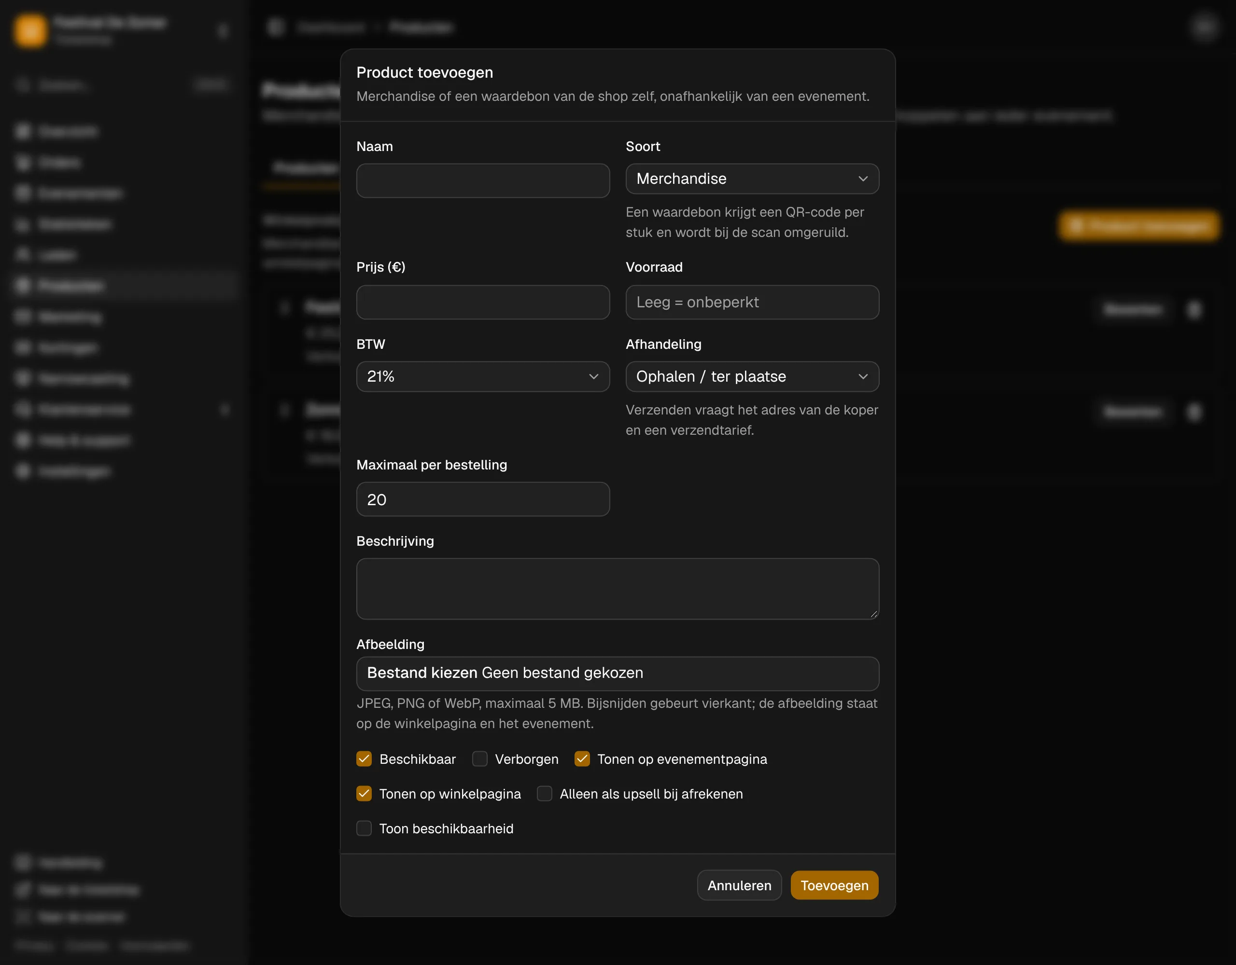Click inside the Beschrijving text area
Screen dimensions: 1236x965
point(618,589)
